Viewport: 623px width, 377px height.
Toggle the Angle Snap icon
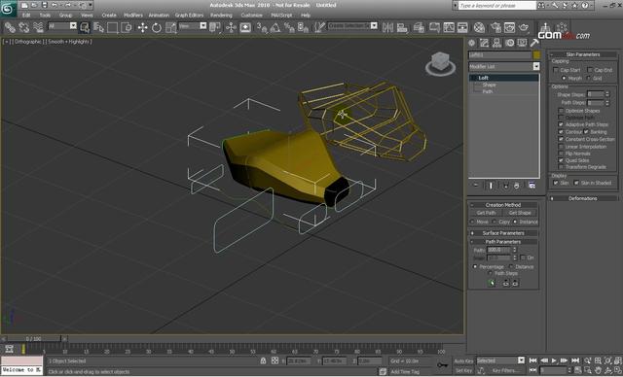(275, 27)
